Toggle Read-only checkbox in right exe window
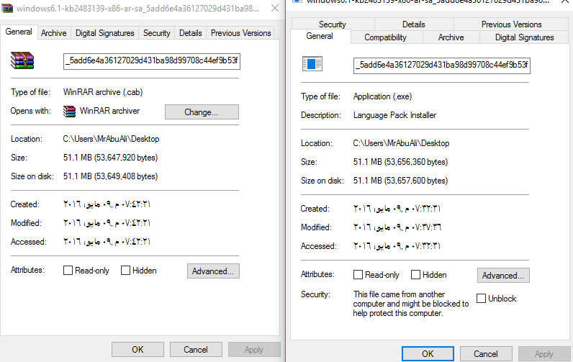This screenshot has width=573, height=362. pos(358,275)
